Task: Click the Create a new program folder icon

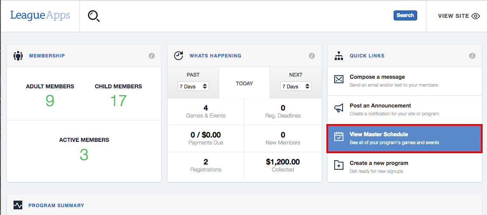Action: [x=339, y=165]
